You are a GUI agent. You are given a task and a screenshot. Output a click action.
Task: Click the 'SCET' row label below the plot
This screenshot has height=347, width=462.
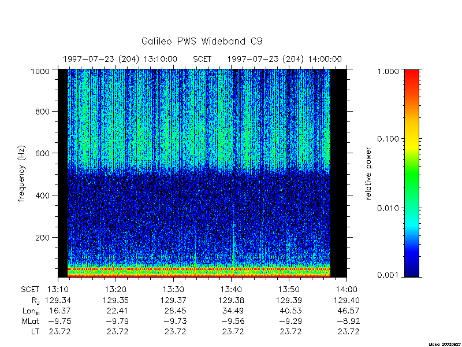point(30,290)
